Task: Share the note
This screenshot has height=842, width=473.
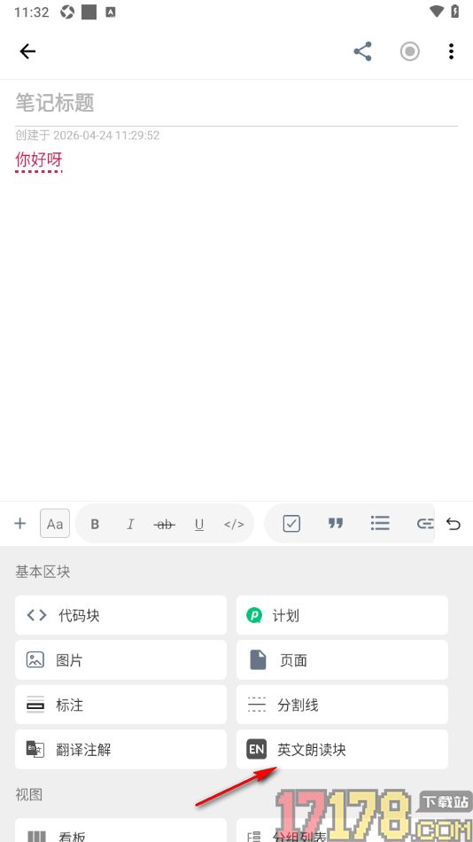Action: [x=363, y=51]
